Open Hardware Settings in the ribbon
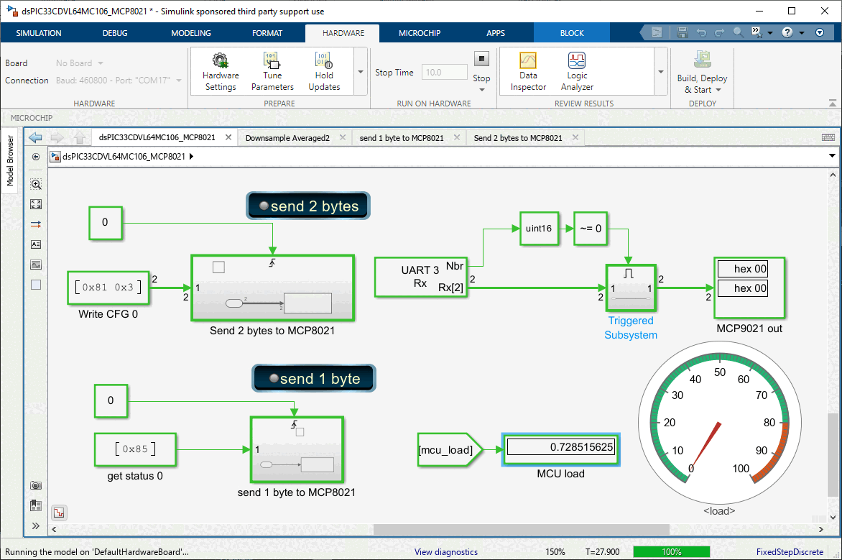 pyautogui.click(x=220, y=70)
